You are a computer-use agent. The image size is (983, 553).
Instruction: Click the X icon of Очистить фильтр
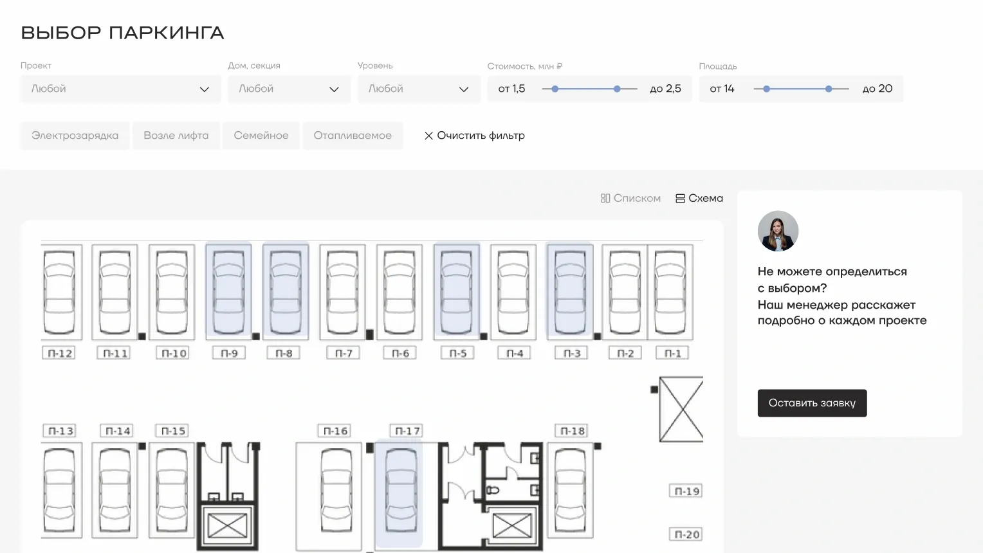click(428, 136)
